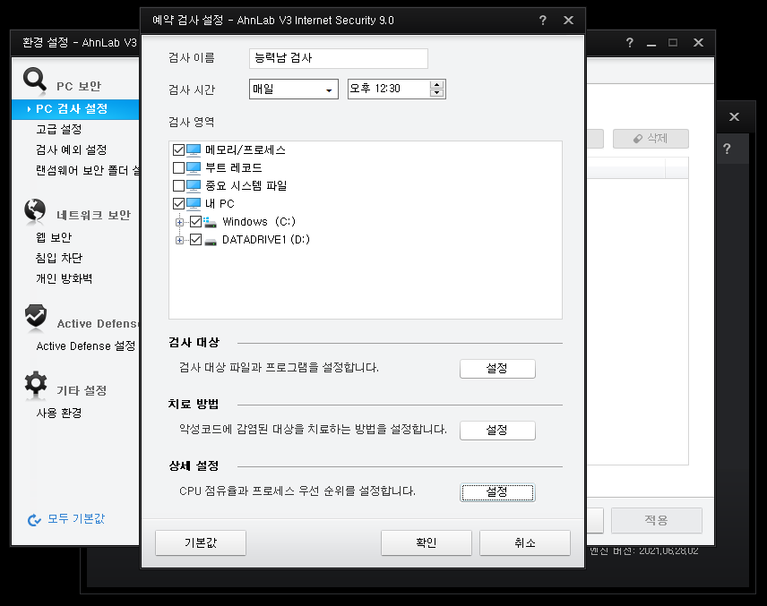Toggle the 메모리/프로세스 checkbox
This screenshot has height=606, width=767.
(x=179, y=150)
